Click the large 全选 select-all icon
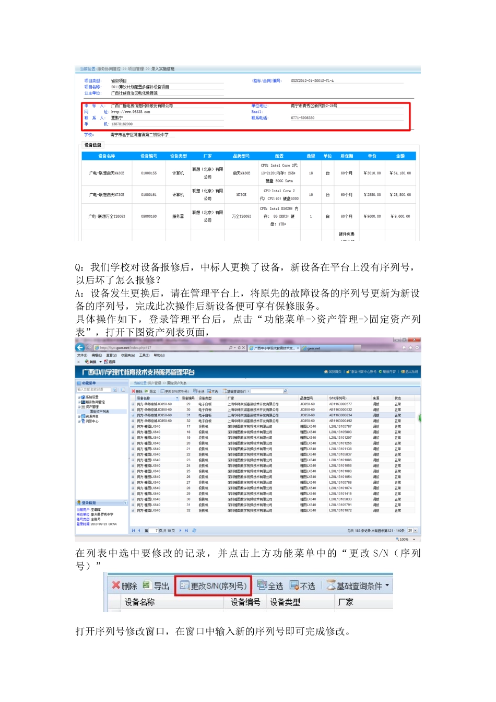Screen dimensions: 496x702 [x=262, y=586]
